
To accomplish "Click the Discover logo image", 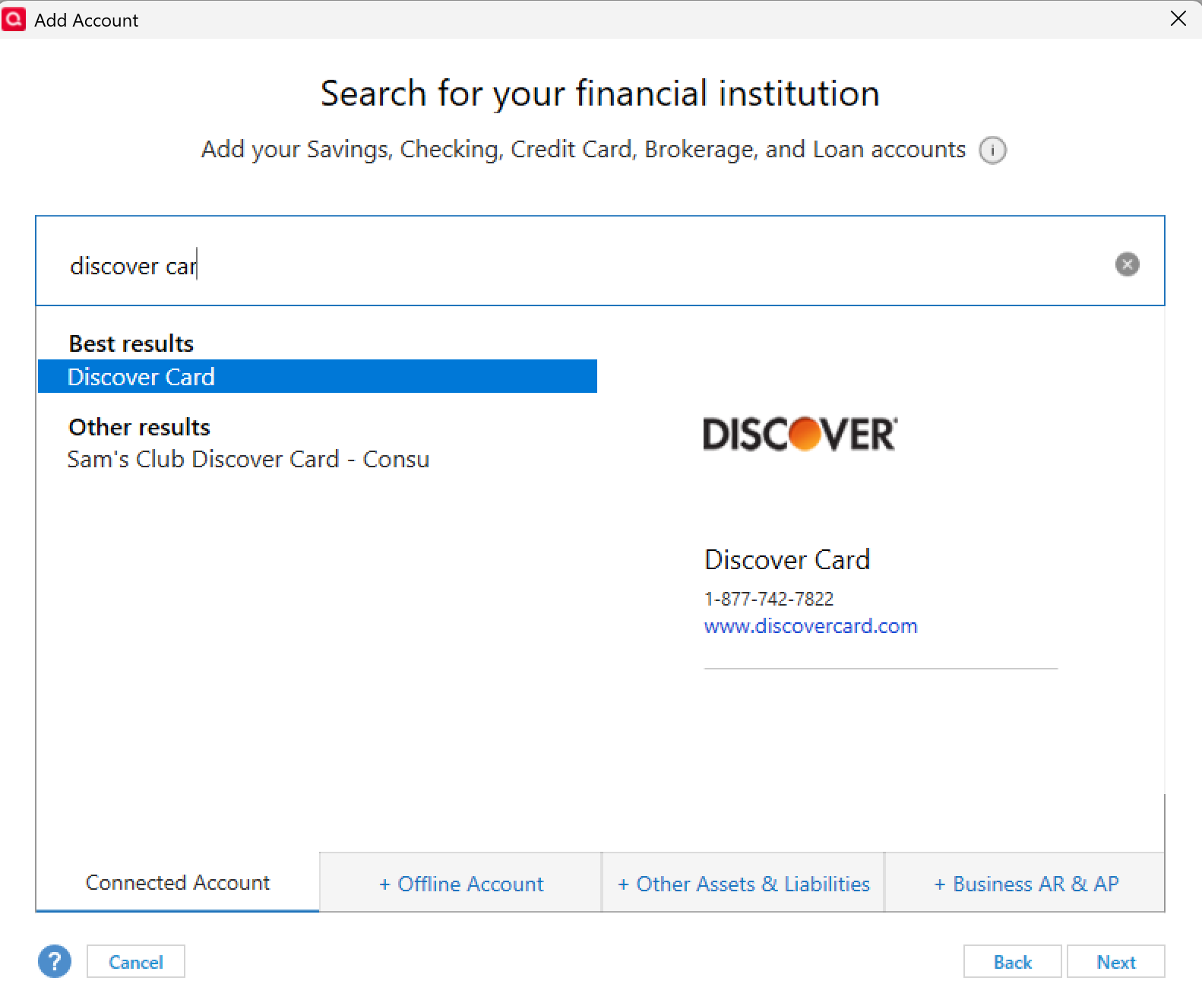I will click(800, 434).
